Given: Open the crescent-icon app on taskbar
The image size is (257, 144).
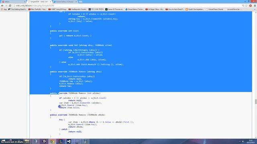Looking at the screenshot, I should pos(36,141).
